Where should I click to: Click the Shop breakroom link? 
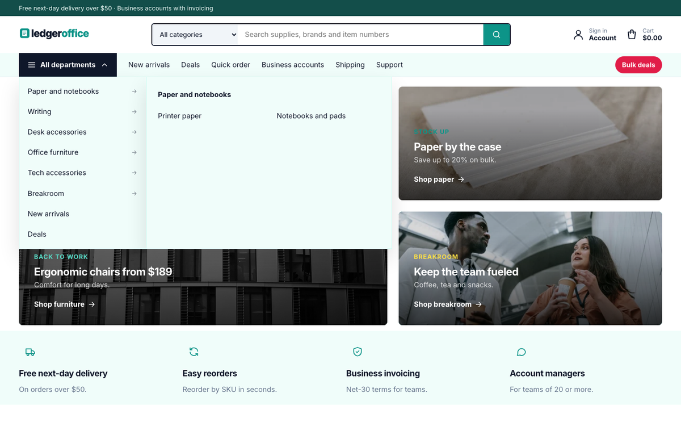[448, 304]
